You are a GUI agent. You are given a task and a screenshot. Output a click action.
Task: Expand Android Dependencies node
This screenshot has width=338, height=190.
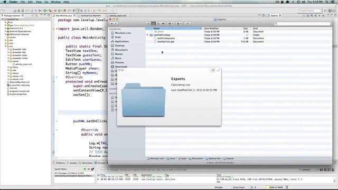pyautogui.click(x=5, y=31)
